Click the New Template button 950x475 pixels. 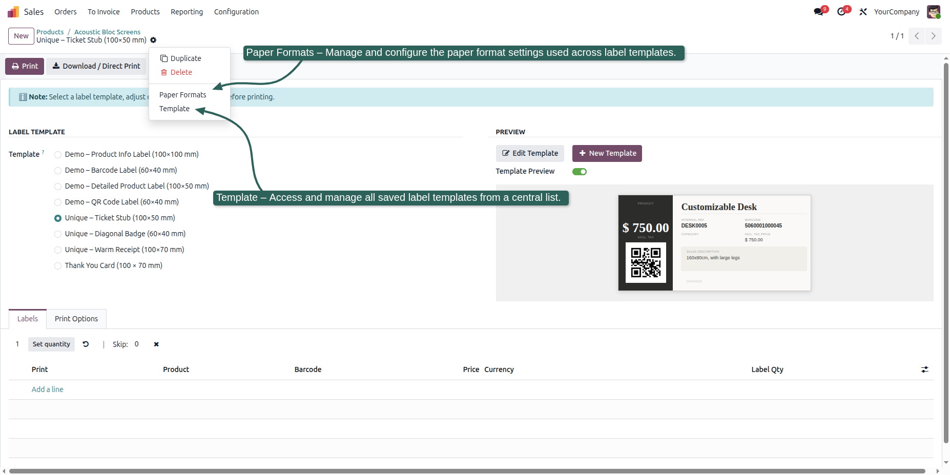click(x=607, y=153)
